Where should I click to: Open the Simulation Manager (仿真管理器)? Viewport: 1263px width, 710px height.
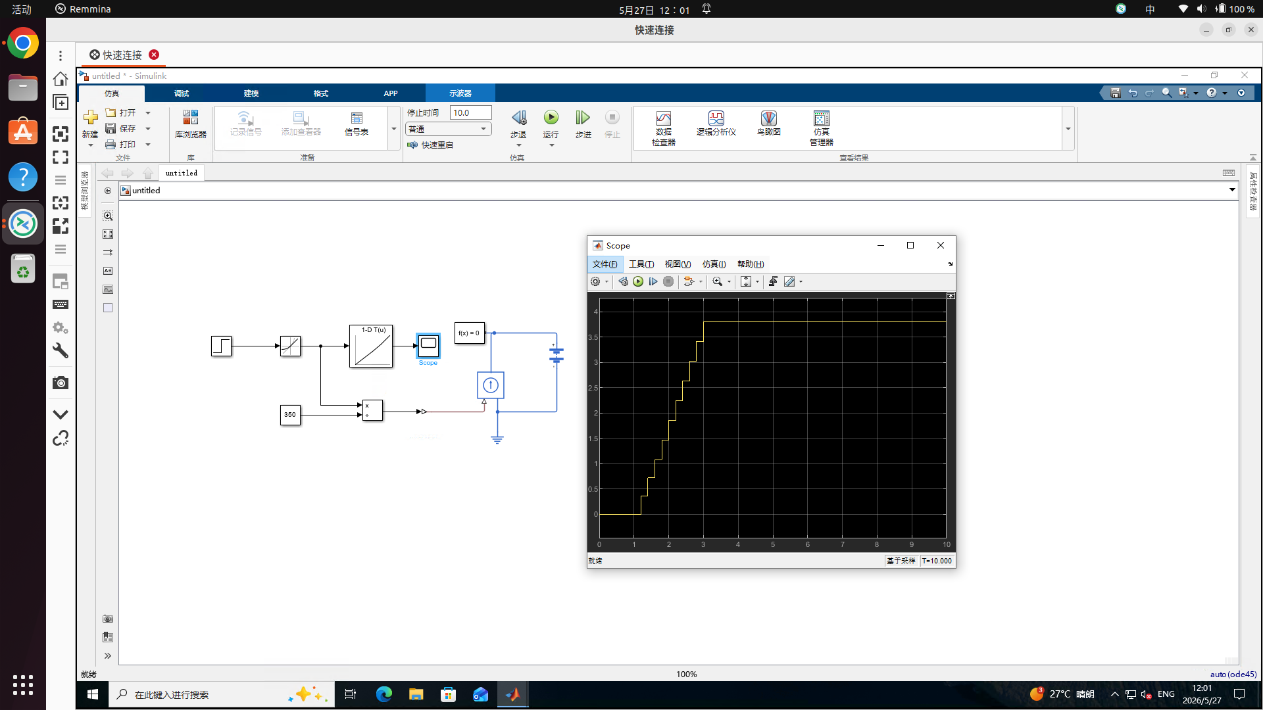[821, 128]
